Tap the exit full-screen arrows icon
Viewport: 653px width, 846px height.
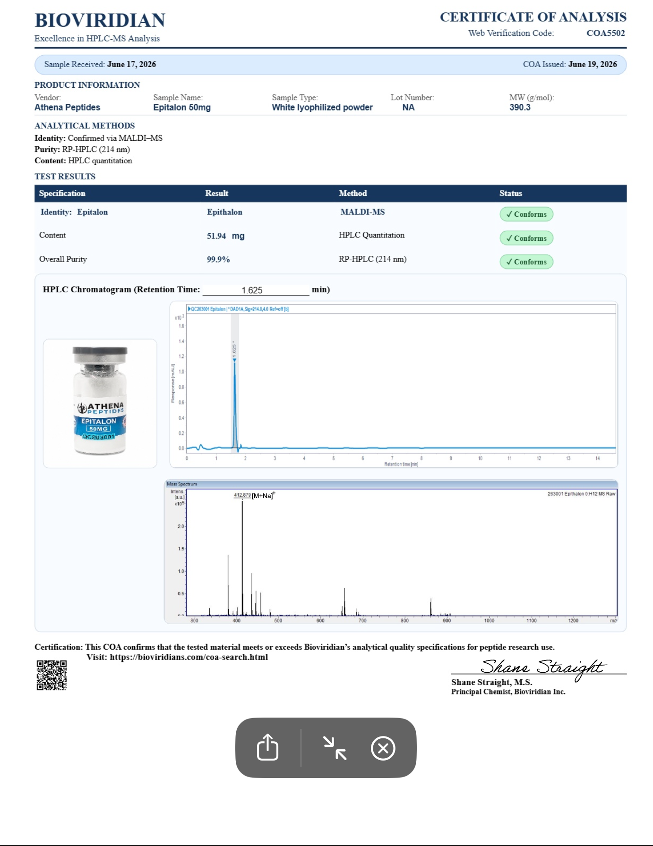click(335, 748)
